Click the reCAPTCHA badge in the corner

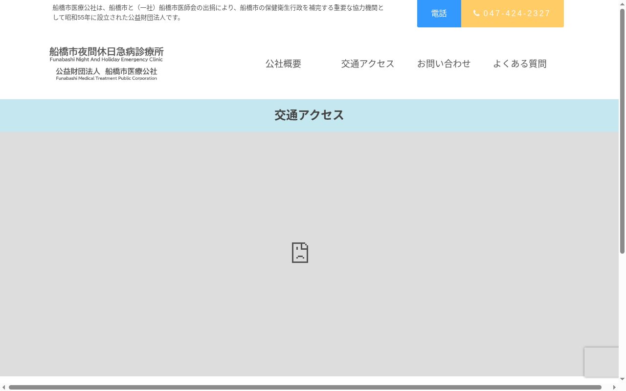[602, 362]
